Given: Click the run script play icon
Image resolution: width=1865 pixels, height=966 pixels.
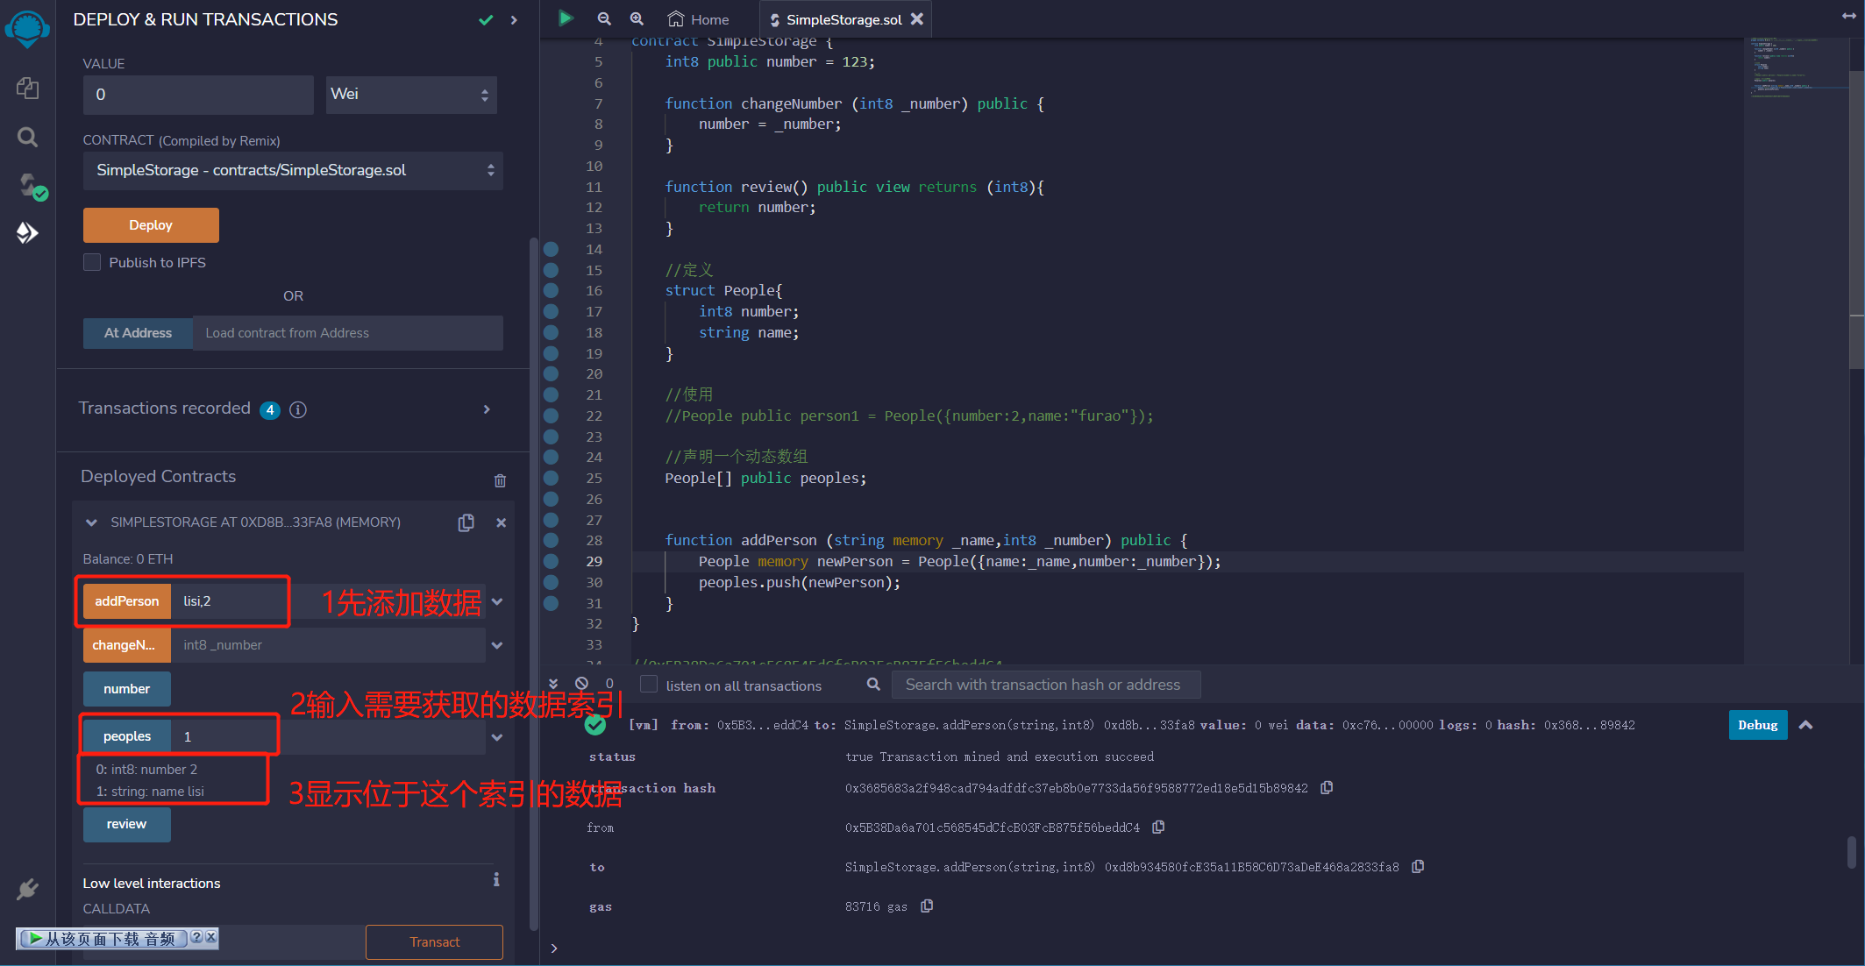Looking at the screenshot, I should (566, 18).
